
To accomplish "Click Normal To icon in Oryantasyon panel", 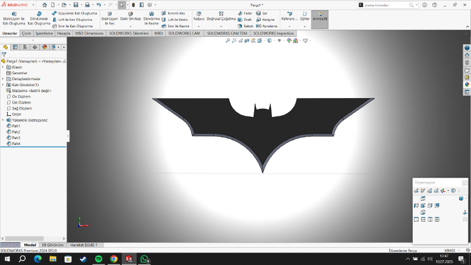I will 465,213.
